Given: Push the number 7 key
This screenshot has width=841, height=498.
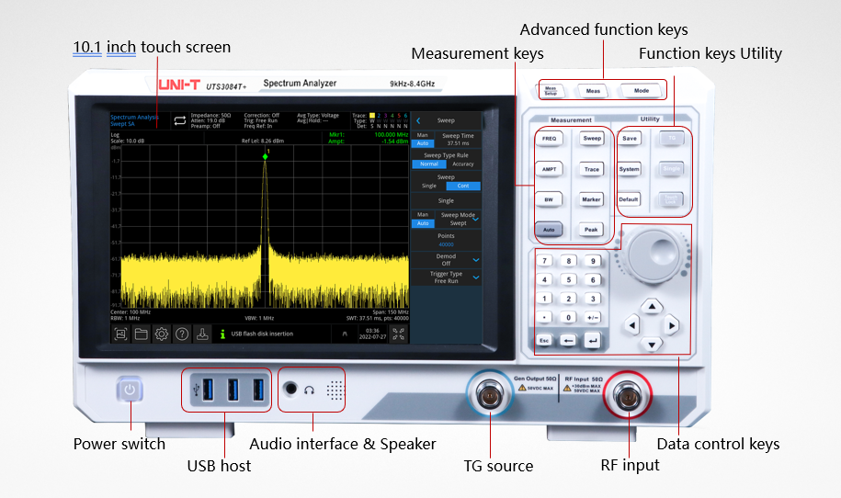Looking at the screenshot, I should click(544, 261).
